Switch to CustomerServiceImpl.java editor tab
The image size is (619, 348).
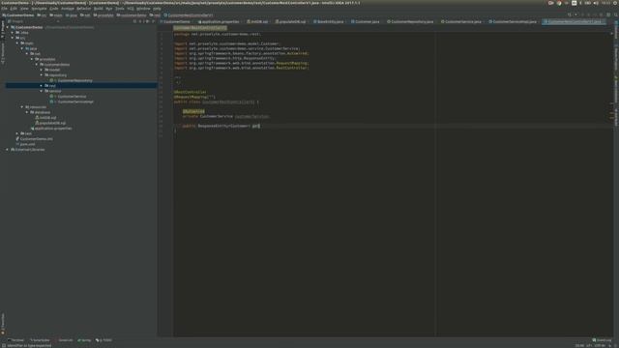tap(513, 21)
